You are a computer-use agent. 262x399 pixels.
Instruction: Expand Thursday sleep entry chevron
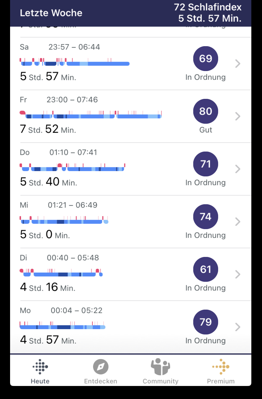click(x=238, y=169)
